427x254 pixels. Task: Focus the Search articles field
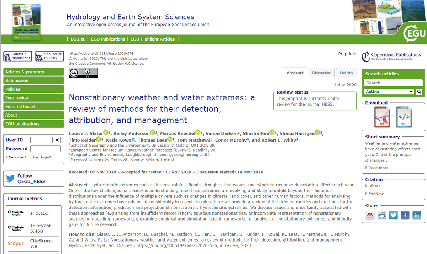[393, 83]
